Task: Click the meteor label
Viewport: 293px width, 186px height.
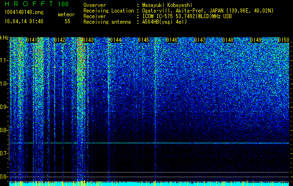Action: click(66, 14)
